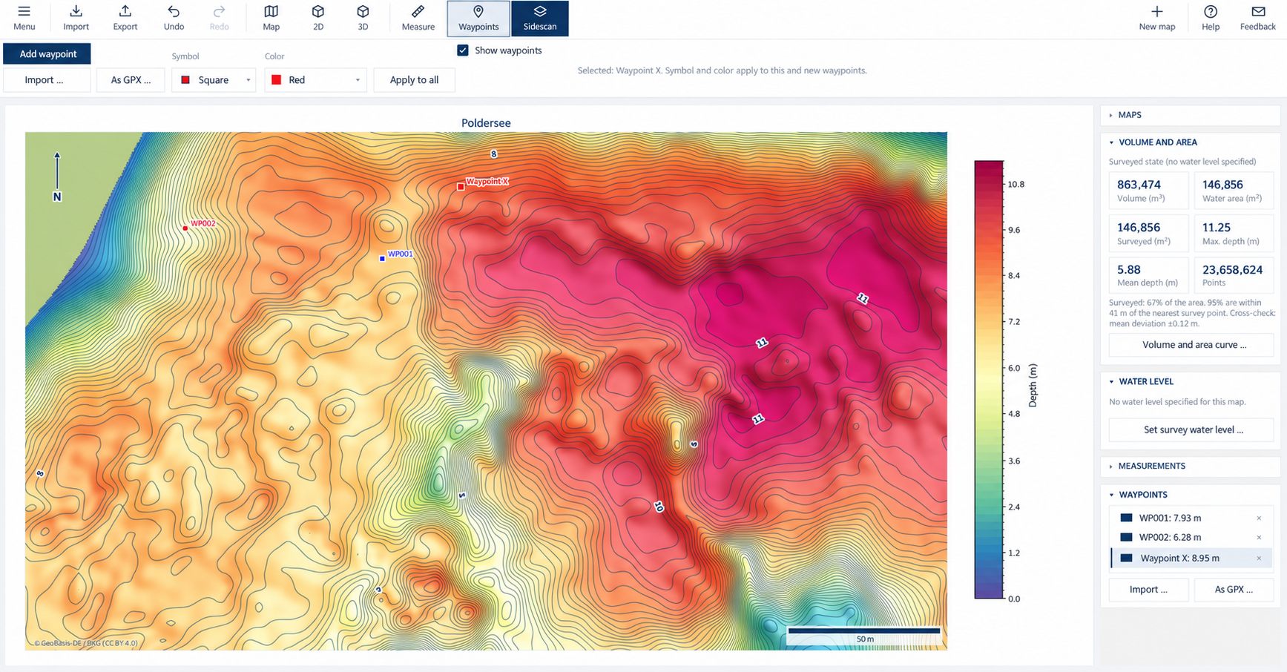Click the toolbar As GPX ... button
Screen dimensions: 1287x672
pos(131,80)
